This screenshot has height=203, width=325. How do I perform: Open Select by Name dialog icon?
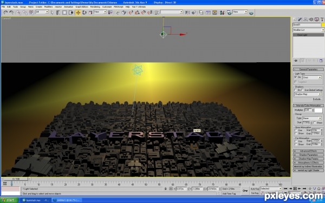(x=58, y=12)
